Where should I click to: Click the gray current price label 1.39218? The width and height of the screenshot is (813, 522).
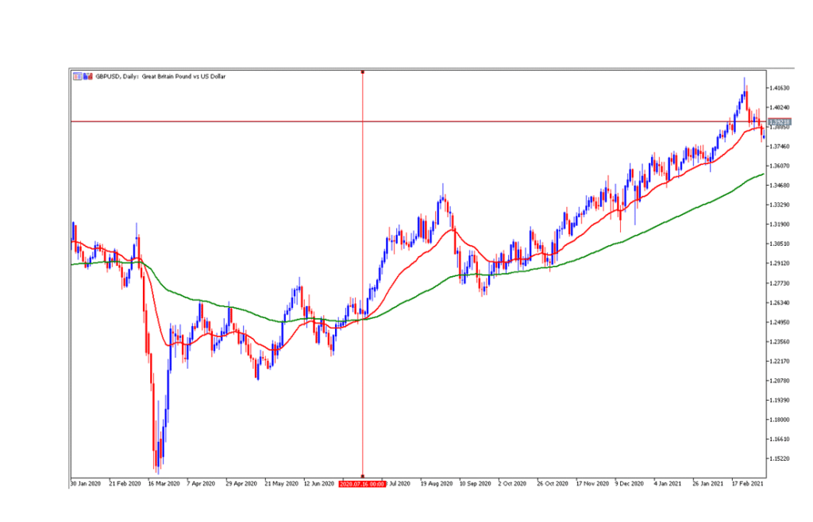(780, 121)
